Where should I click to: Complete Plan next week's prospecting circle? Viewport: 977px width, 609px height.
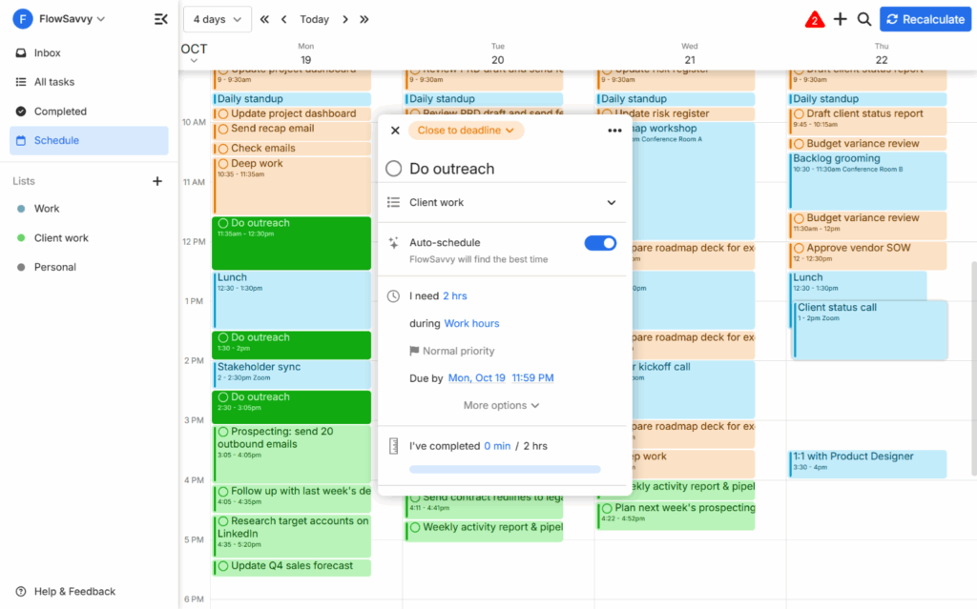tap(607, 508)
